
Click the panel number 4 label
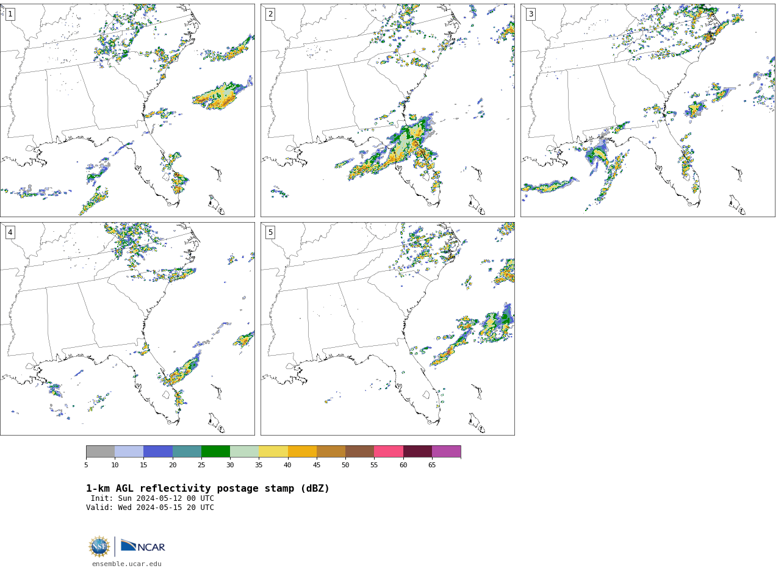click(10, 232)
